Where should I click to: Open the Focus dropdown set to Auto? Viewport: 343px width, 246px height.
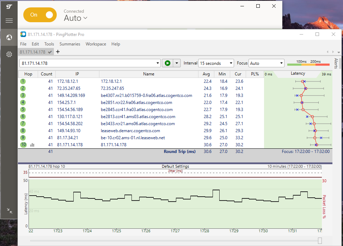[266, 63]
